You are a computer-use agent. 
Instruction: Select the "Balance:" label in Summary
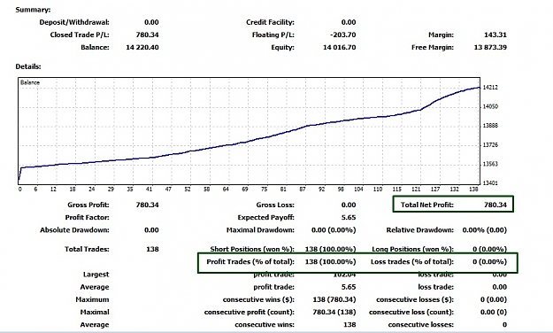[95, 47]
